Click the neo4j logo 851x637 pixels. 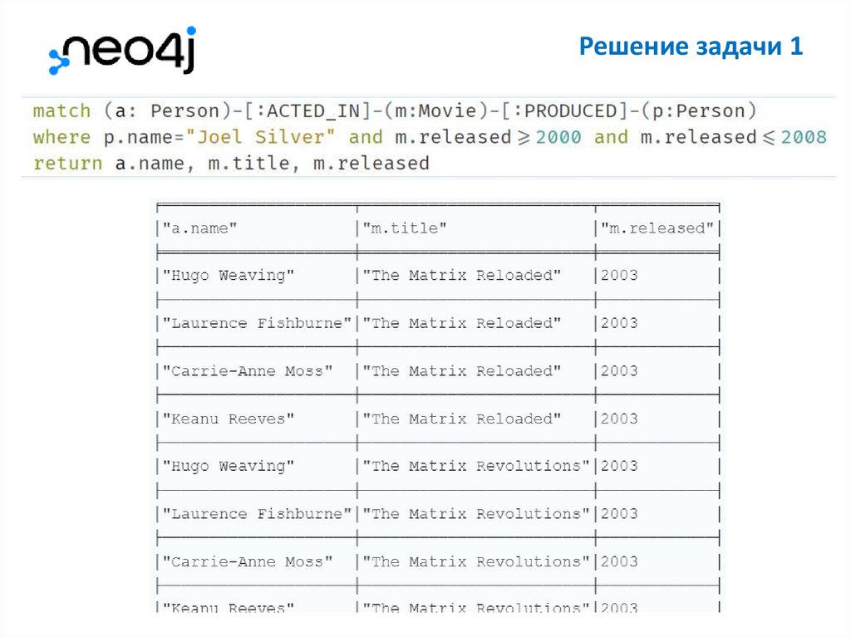click(121, 50)
